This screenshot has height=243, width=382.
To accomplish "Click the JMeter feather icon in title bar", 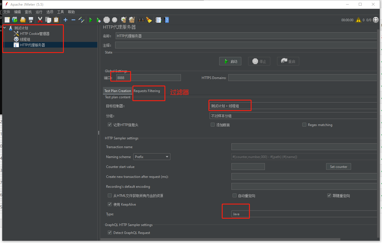I will tap(6, 4).
